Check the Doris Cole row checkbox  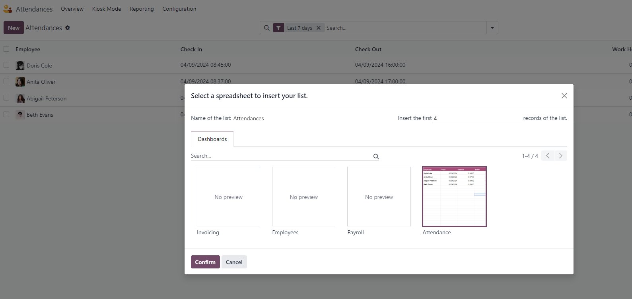click(x=6, y=65)
